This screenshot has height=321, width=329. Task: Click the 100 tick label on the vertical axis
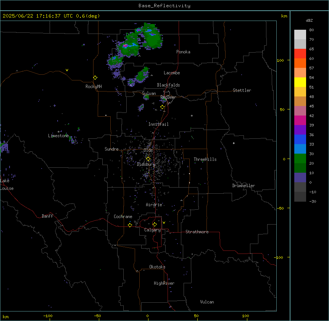click(x=280, y=60)
